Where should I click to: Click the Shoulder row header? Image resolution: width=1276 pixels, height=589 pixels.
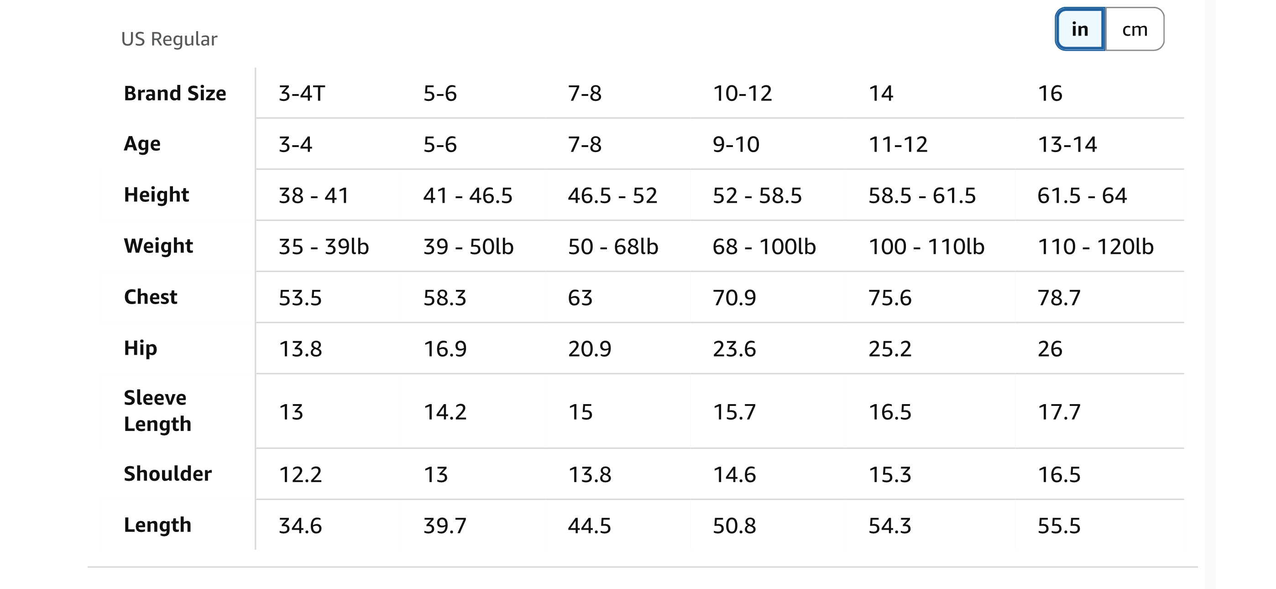pyautogui.click(x=167, y=474)
